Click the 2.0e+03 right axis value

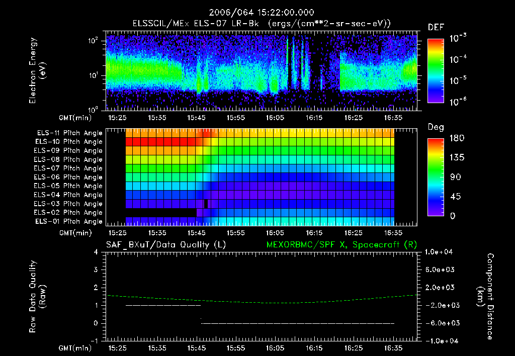tap(440, 287)
